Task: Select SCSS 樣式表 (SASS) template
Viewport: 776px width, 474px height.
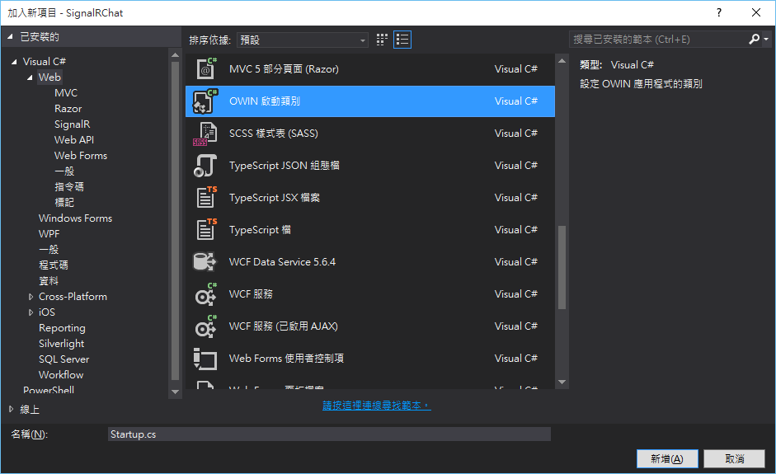Action: coord(370,133)
